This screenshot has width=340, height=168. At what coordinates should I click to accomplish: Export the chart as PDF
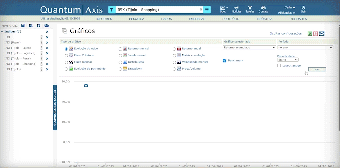click(315, 34)
